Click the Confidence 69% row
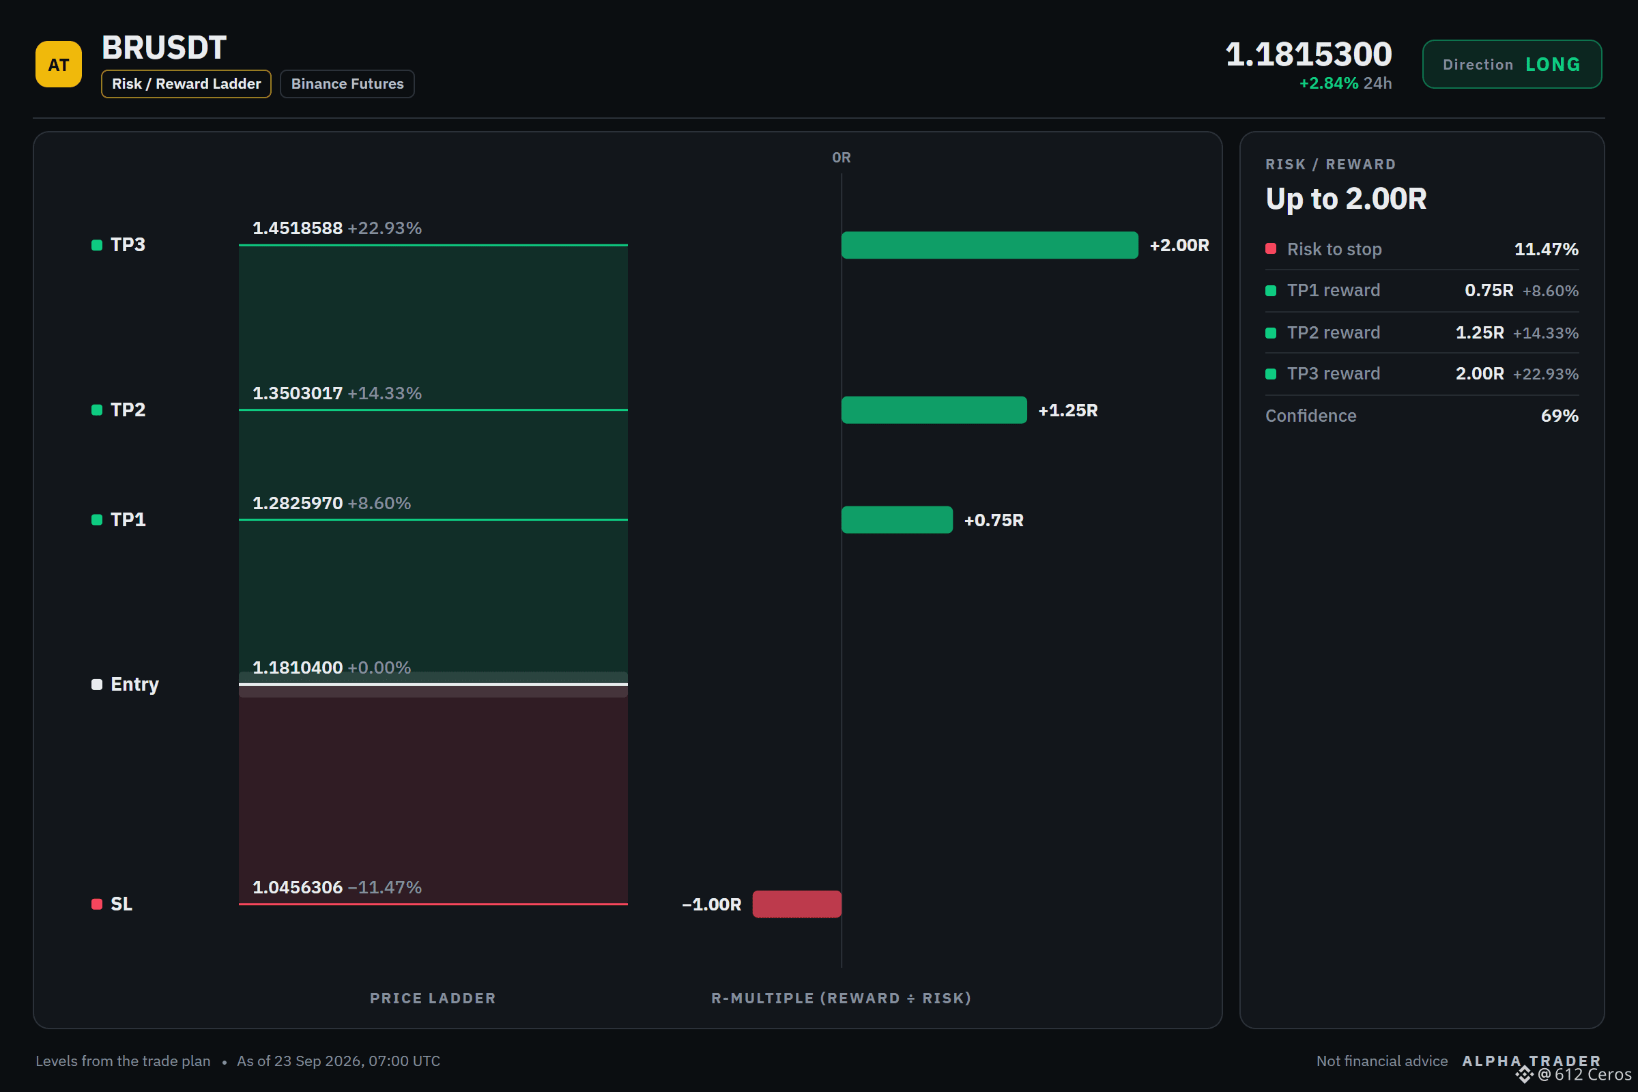1638x1092 pixels. coord(1422,416)
